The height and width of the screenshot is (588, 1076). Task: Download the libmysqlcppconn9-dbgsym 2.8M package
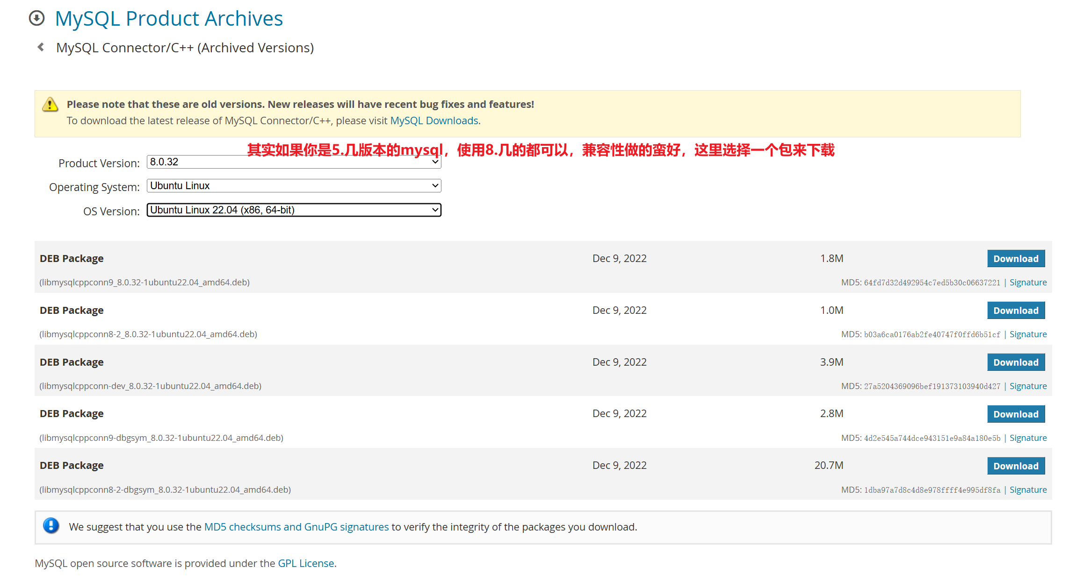pyautogui.click(x=1015, y=414)
